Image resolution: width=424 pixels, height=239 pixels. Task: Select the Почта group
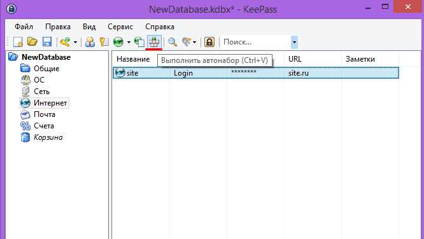coord(45,114)
